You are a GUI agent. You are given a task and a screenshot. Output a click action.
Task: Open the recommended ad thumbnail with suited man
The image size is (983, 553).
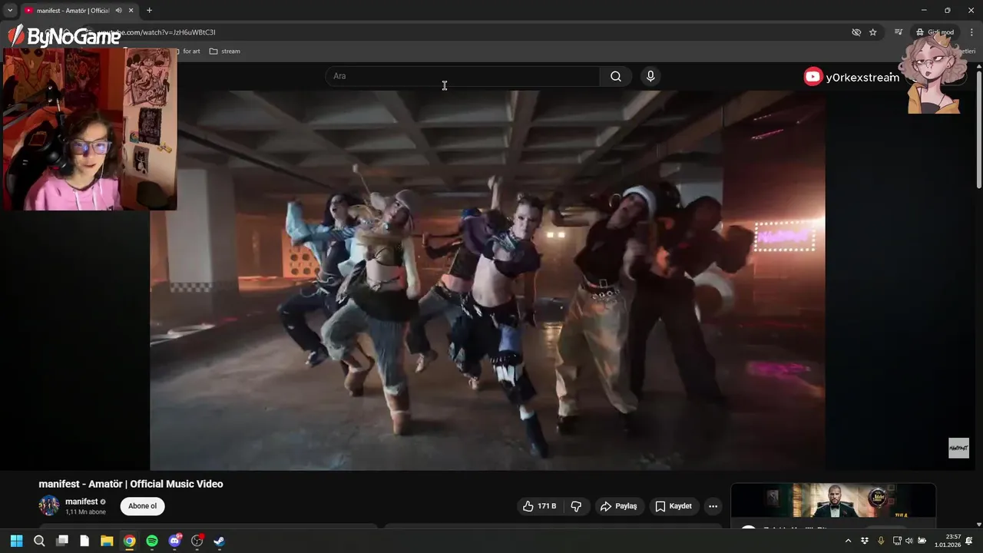[x=833, y=501]
